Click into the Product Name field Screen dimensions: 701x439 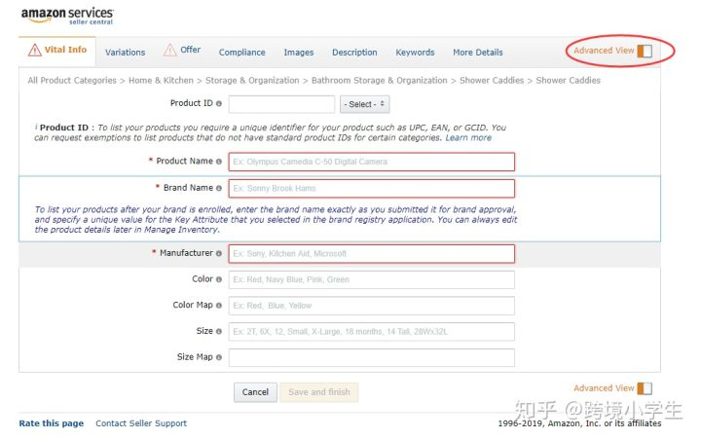[372, 162]
